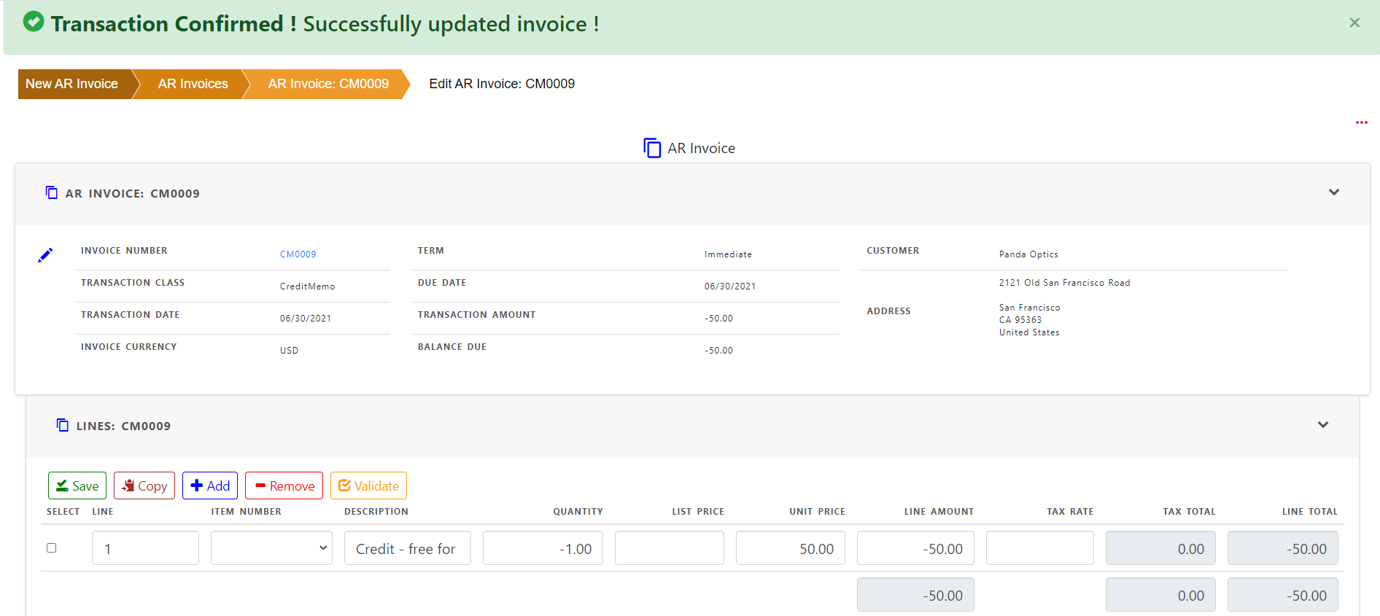Click the footer Line Total field

pos(1283,595)
